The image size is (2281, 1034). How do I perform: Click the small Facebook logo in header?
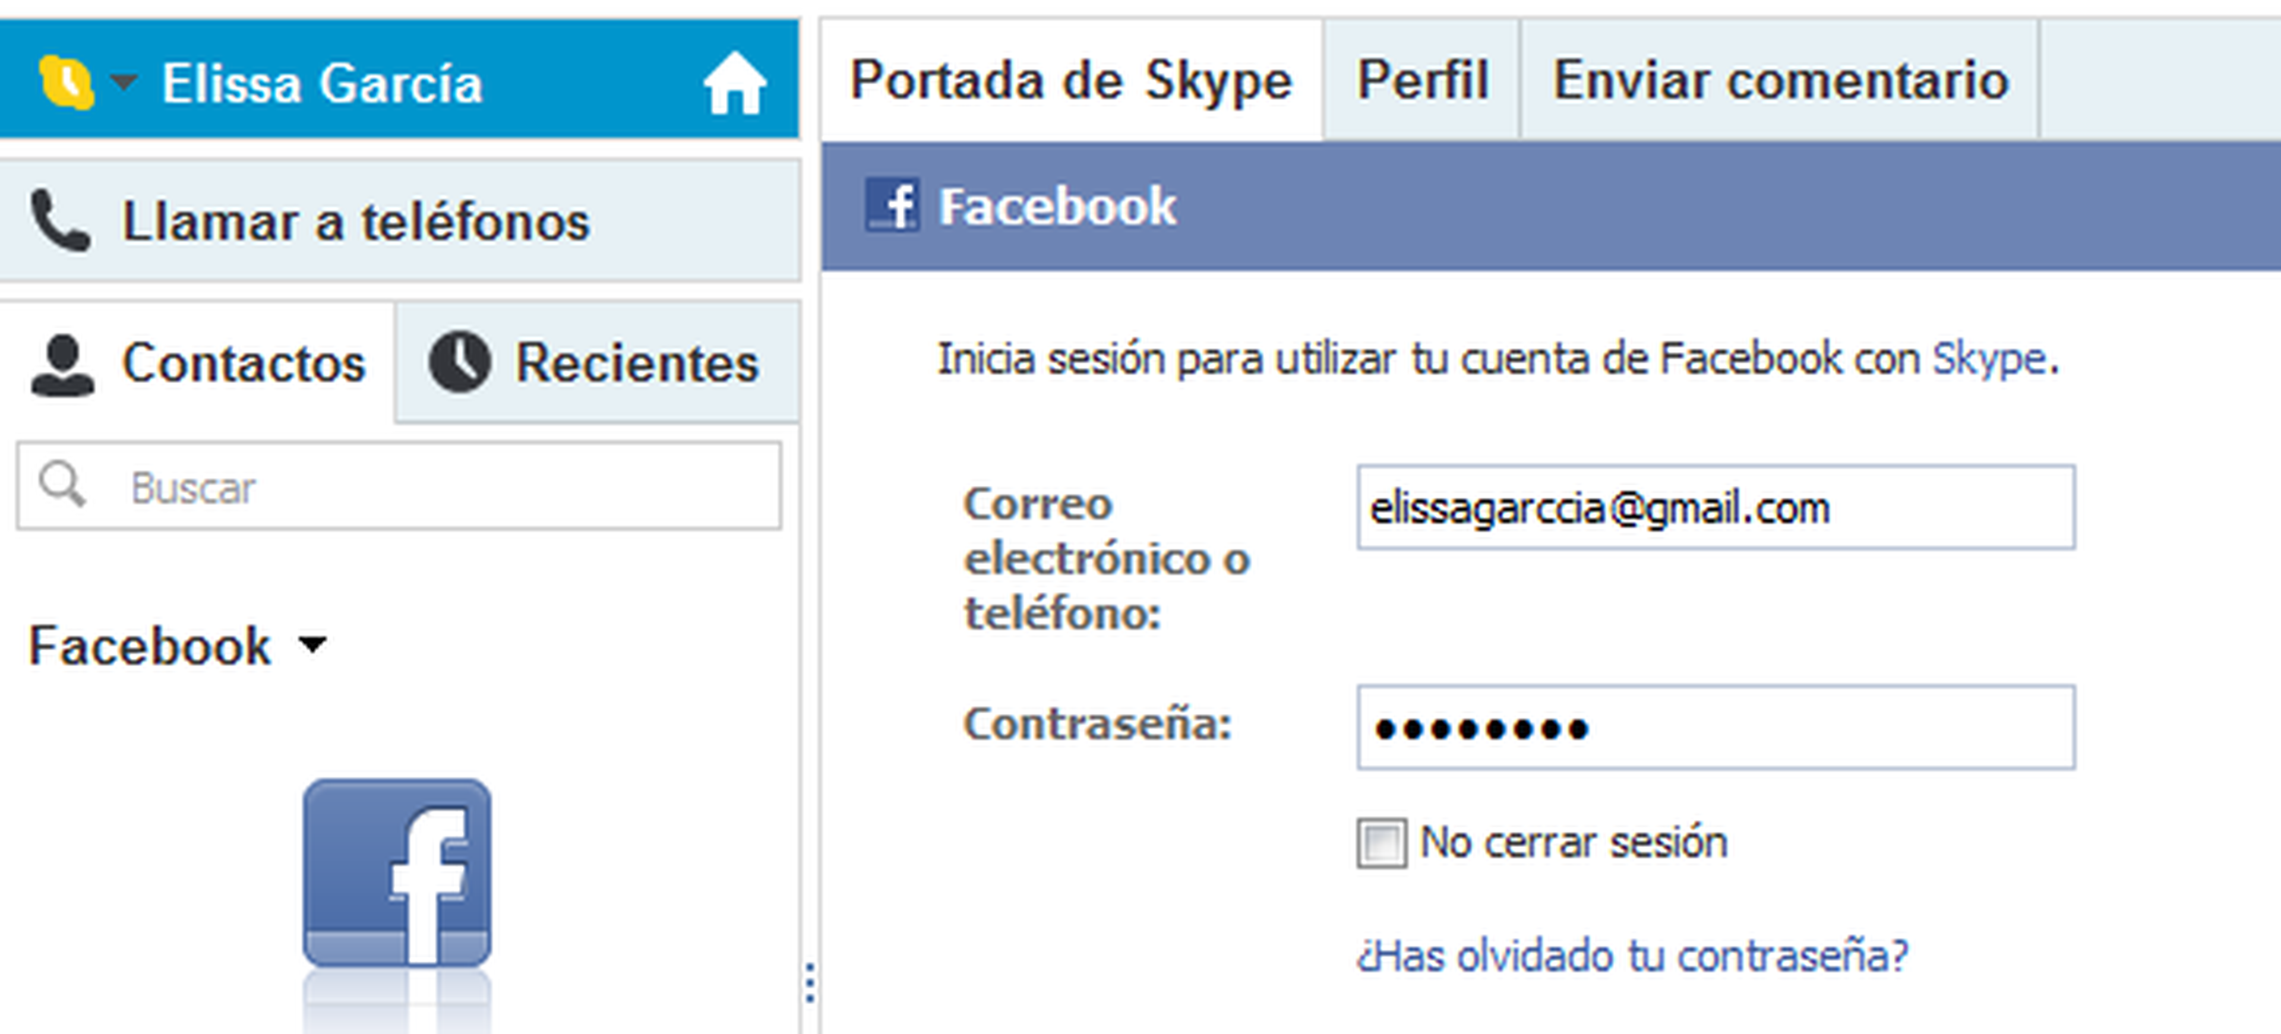click(x=892, y=205)
